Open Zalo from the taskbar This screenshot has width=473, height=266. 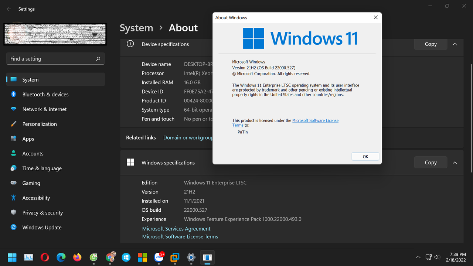tap(159, 257)
